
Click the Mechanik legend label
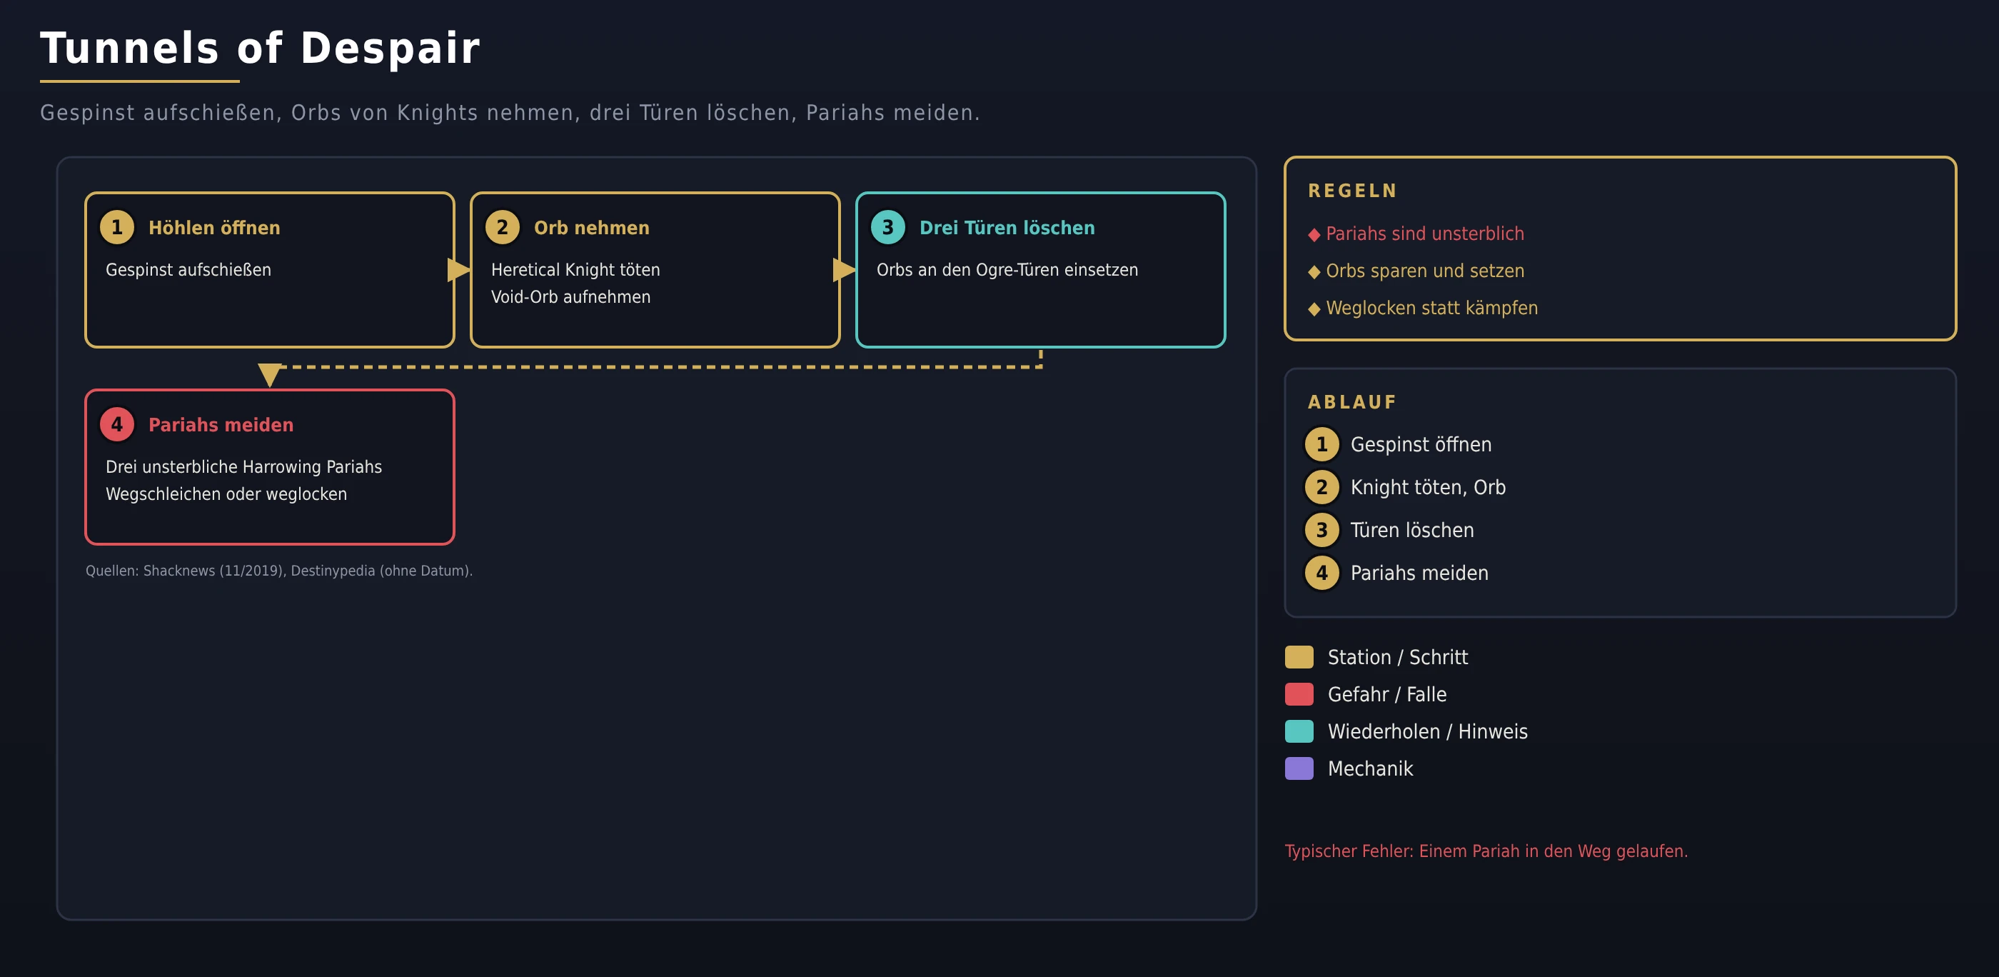(x=1371, y=769)
